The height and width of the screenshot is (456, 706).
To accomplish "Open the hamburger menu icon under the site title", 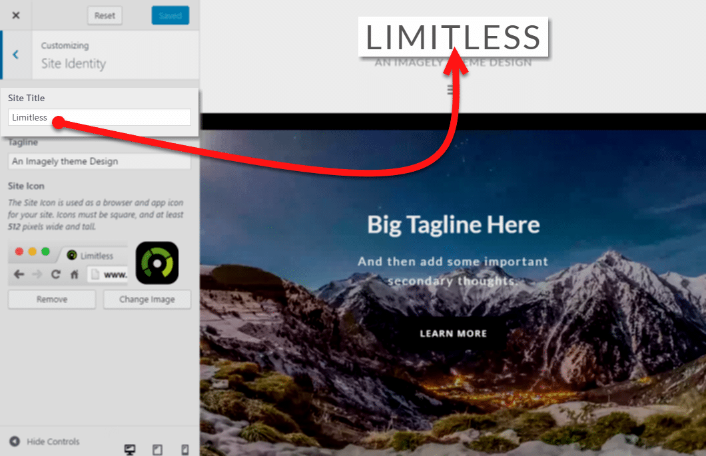I will 450,90.
